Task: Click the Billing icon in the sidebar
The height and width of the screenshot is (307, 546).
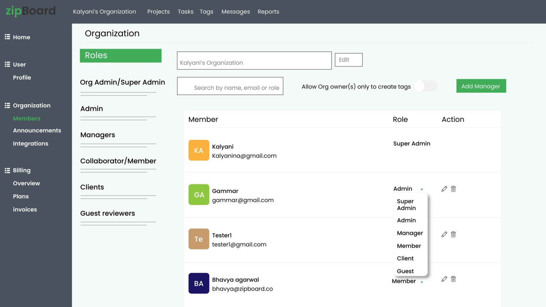Action: [x=6, y=170]
